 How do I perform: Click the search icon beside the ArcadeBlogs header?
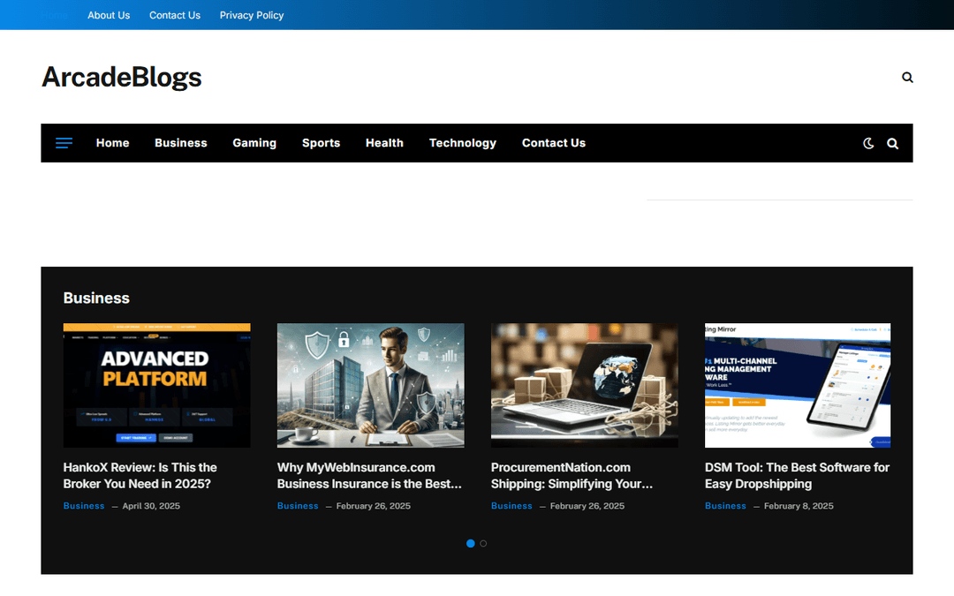click(x=907, y=77)
